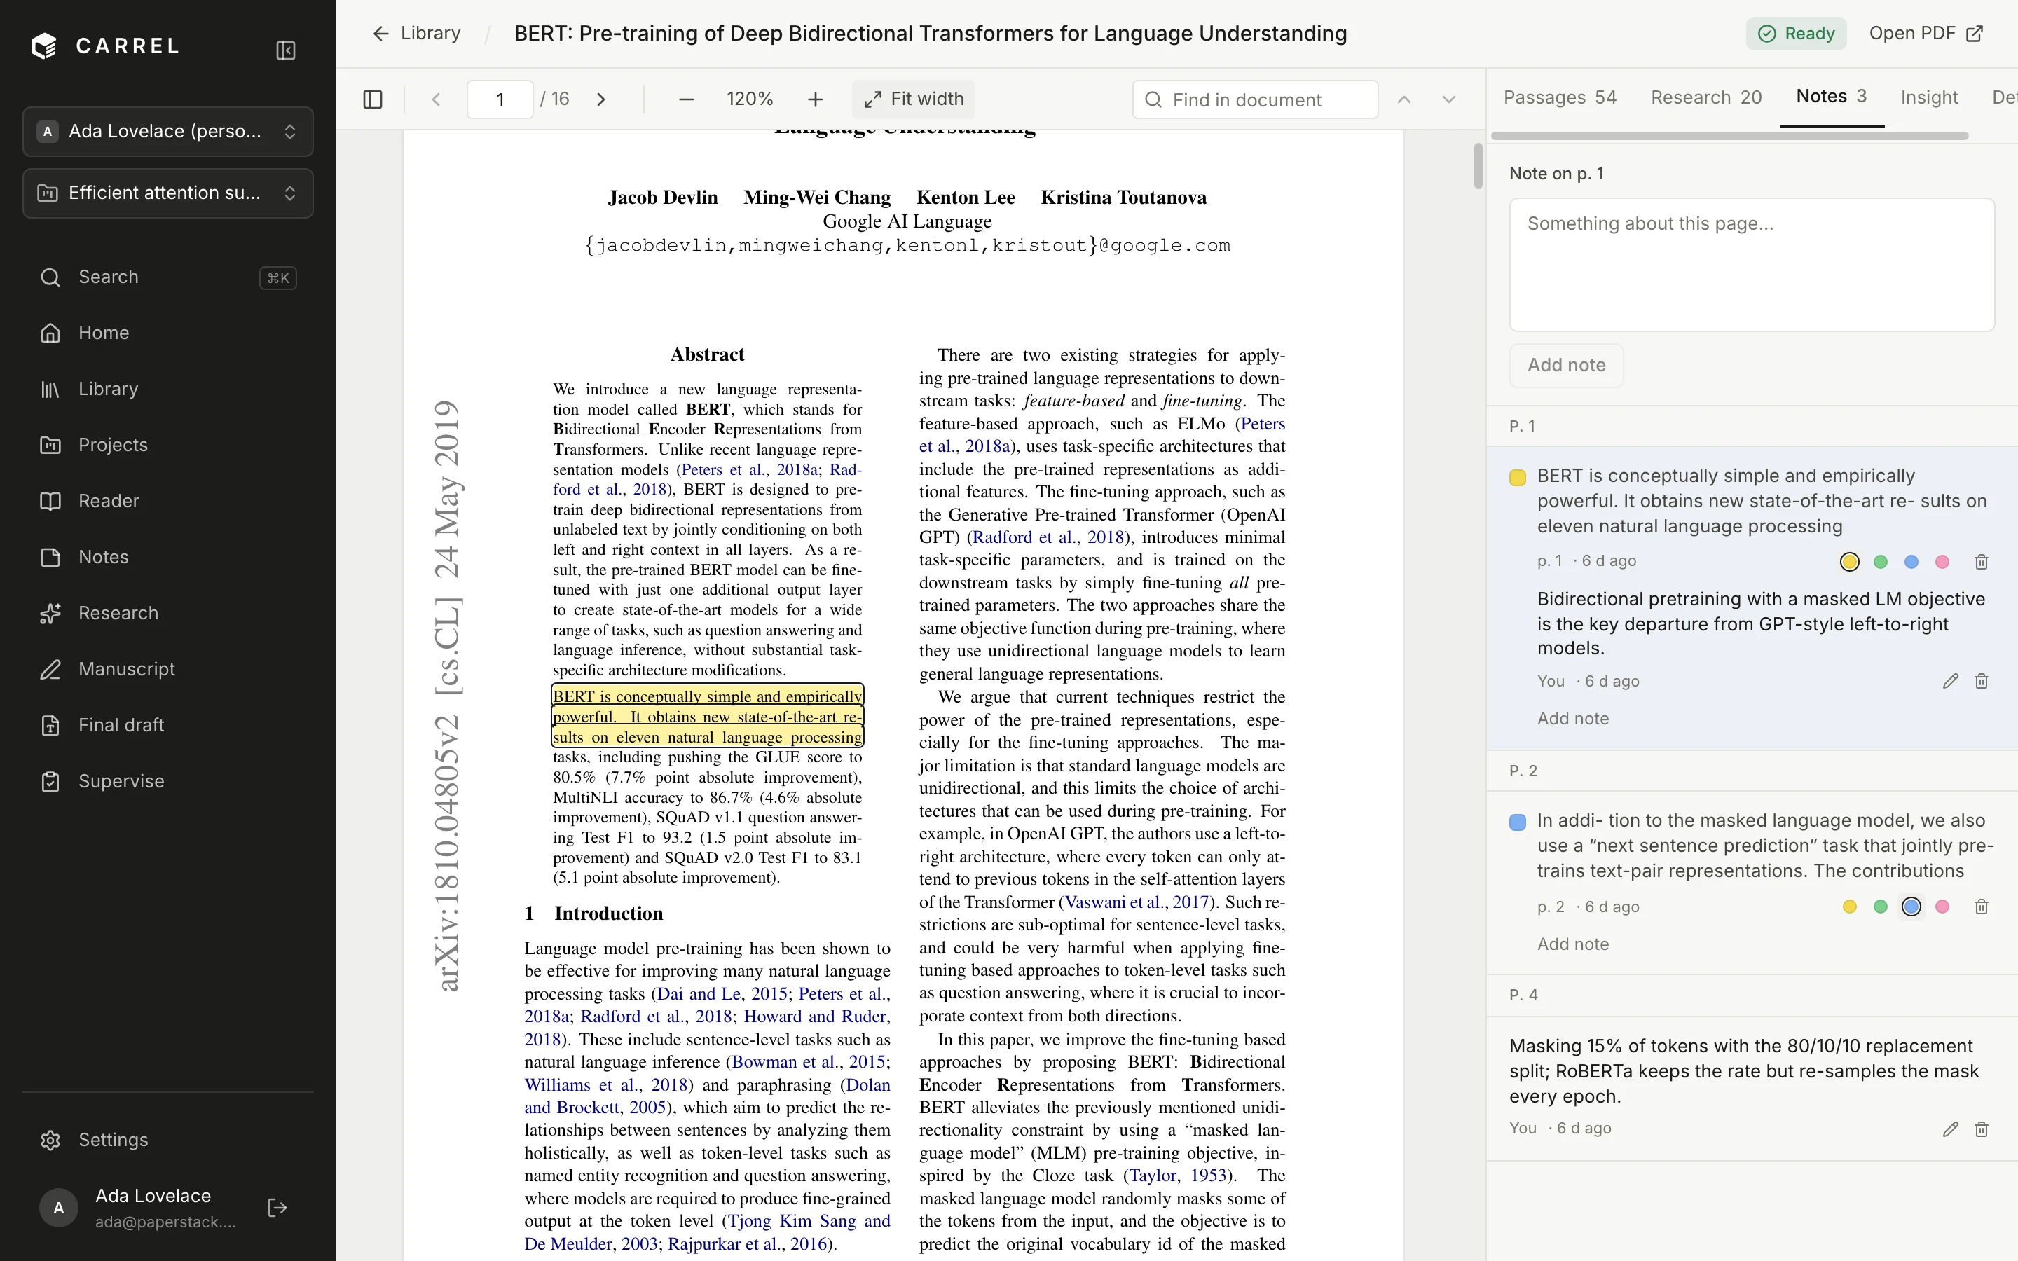Viewport: 2018px width, 1261px height.
Task: Open the Supervise section
Action: 167,780
